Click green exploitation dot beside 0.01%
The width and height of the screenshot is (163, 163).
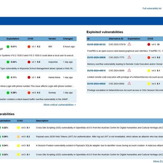pyautogui.click(x=8, y=47)
